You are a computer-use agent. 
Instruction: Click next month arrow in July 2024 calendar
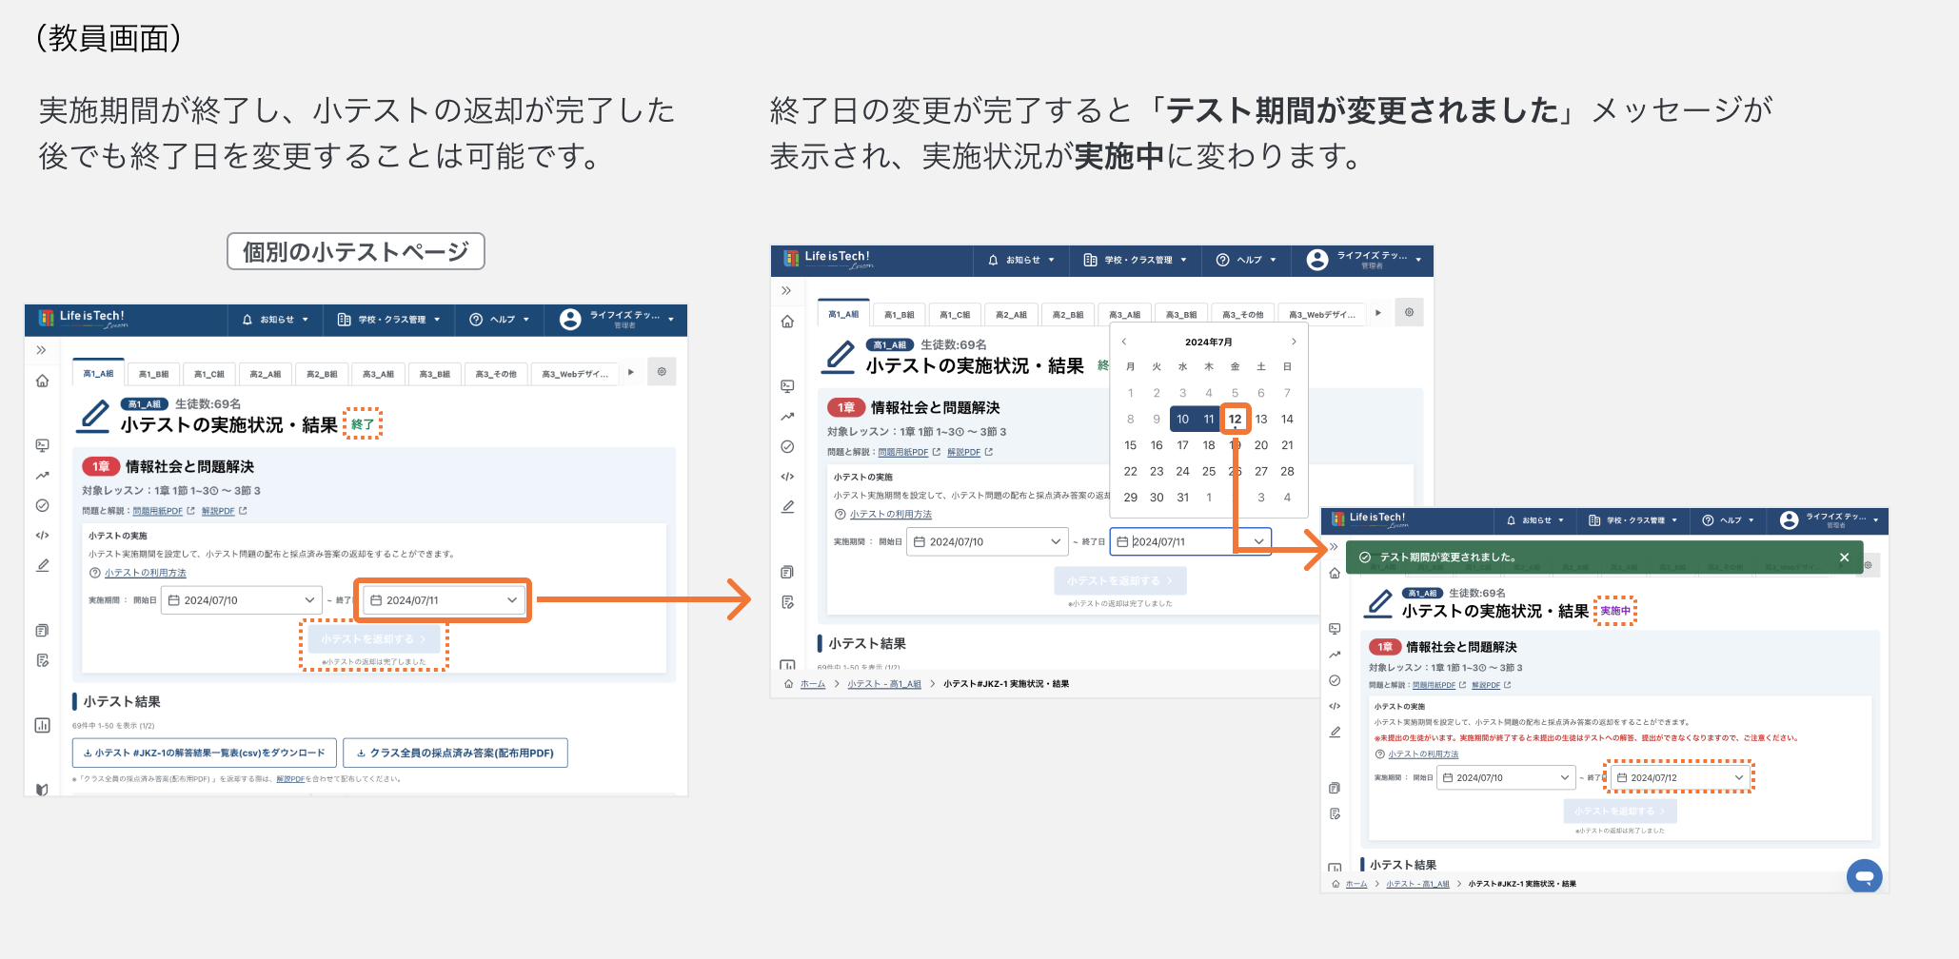(x=1294, y=342)
